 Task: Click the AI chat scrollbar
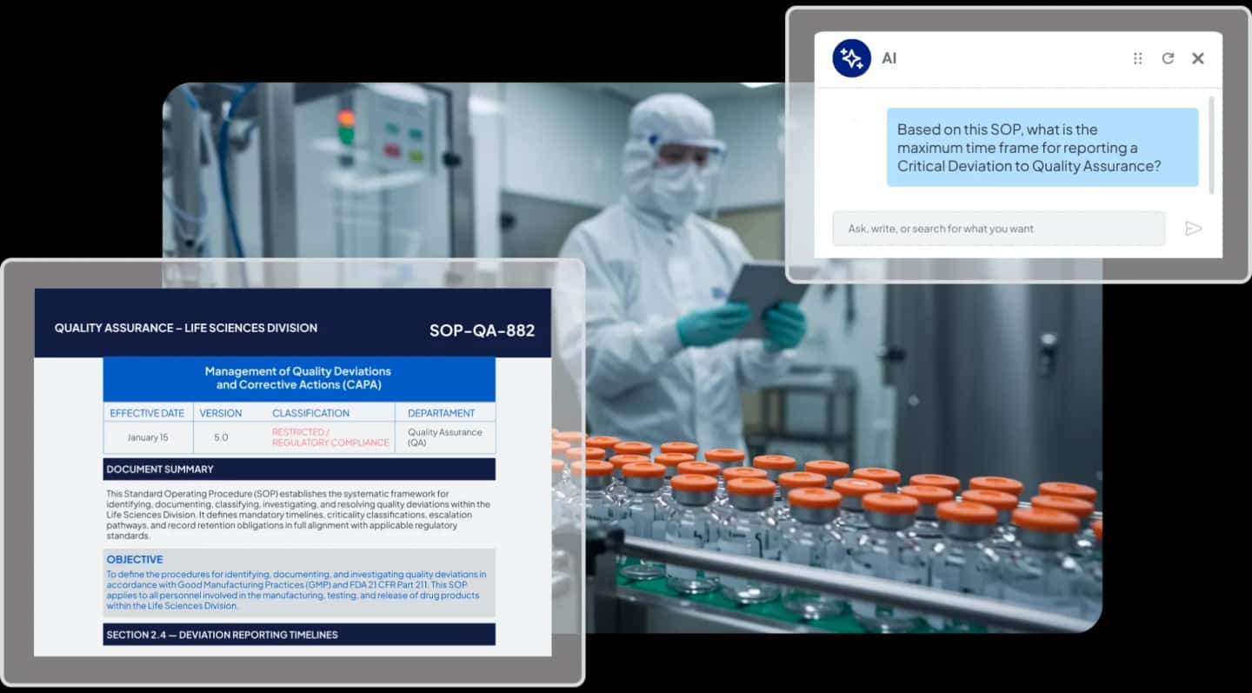[1213, 143]
